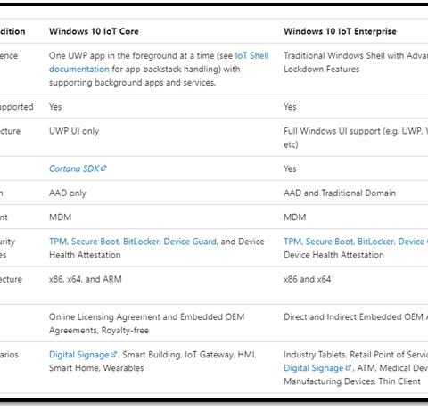Open the Cortana SDK link

click(74, 168)
